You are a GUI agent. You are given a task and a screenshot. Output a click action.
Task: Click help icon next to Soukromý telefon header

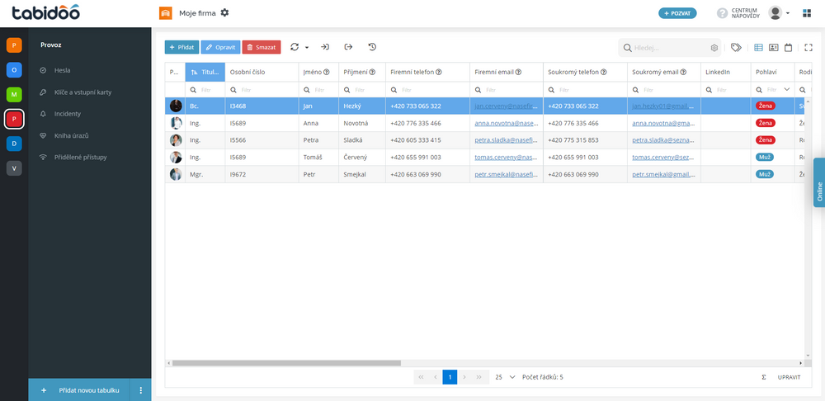click(604, 72)
